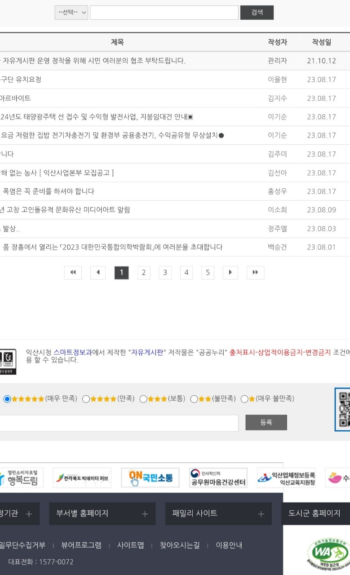Click date 21.10.12
Viewport: 350px width, 575px height.
pyautogui.click(x=322, y=61)
